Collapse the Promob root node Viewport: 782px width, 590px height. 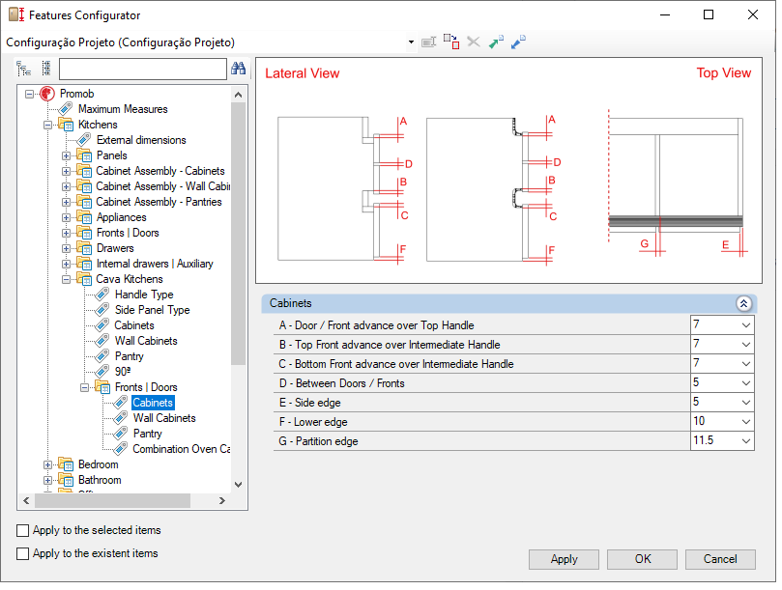[x=29, y=94]
